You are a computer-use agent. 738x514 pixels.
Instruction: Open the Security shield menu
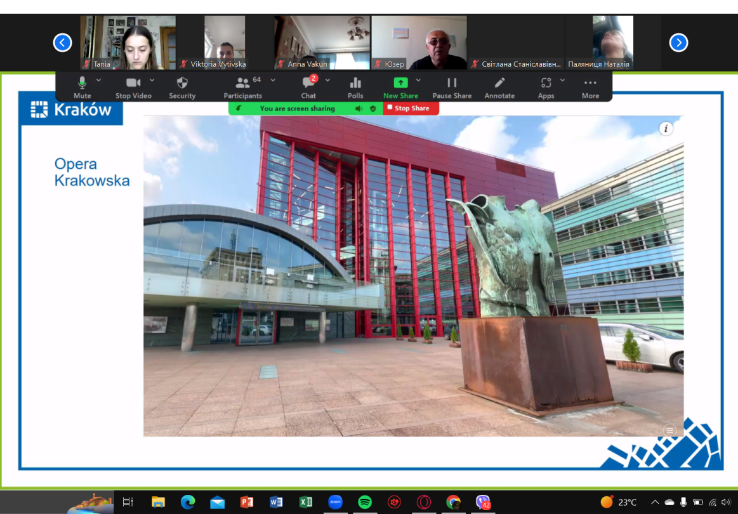coord(182,88)
